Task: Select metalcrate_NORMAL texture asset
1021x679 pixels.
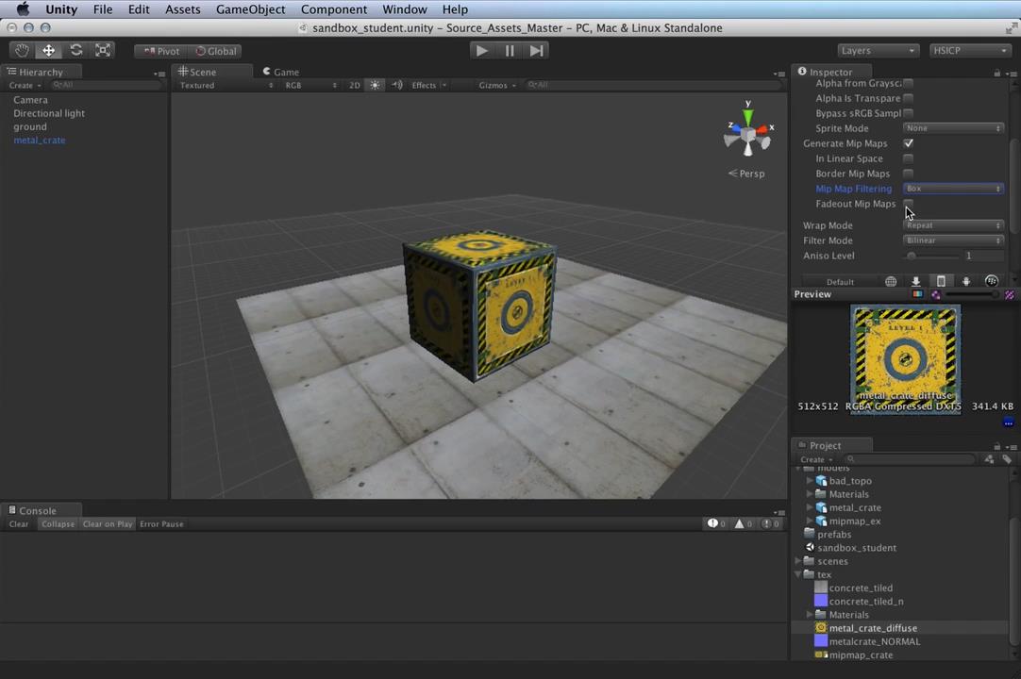Action: (x=875, y=641)
